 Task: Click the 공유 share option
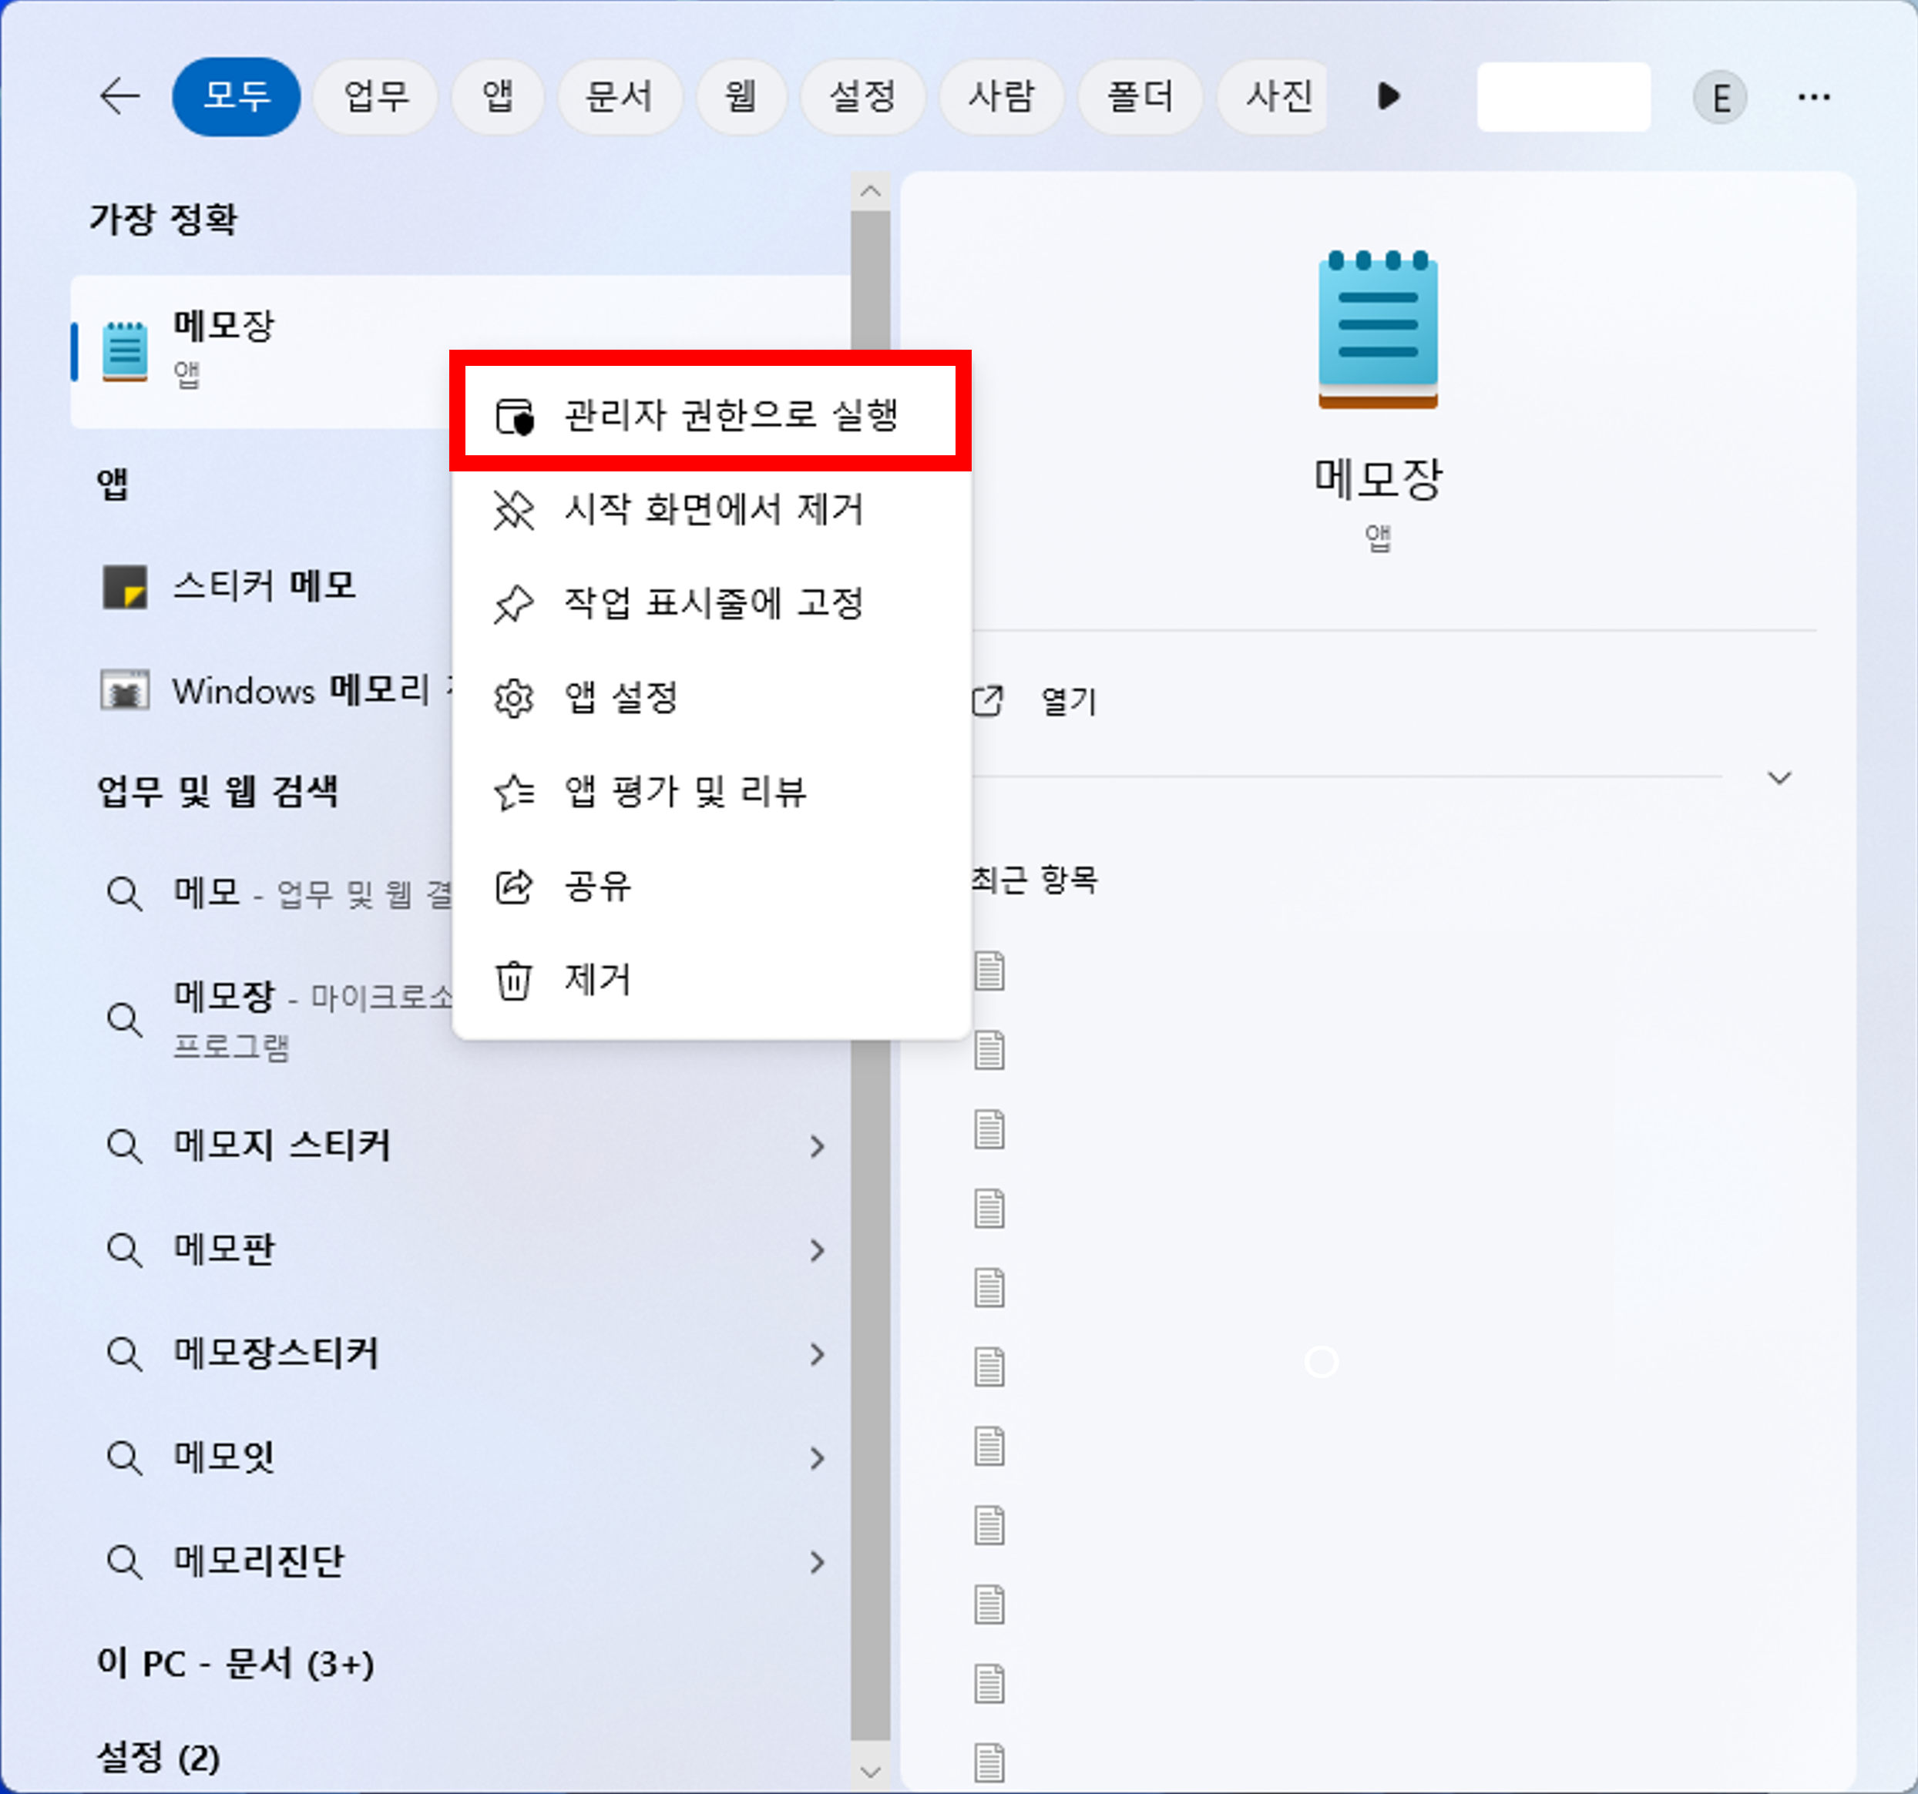pyautogui.click(x=598, y=885)
